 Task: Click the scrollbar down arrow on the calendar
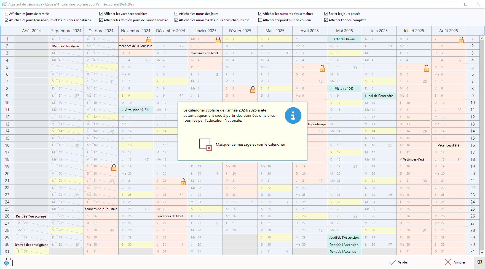click(482, 252)
